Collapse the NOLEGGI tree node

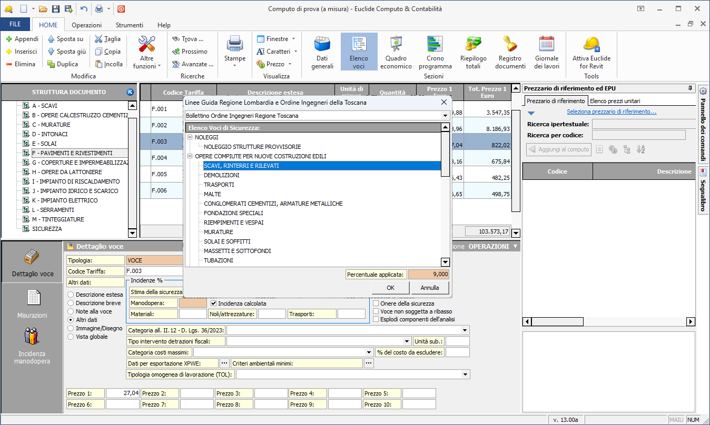pos(191,137)
